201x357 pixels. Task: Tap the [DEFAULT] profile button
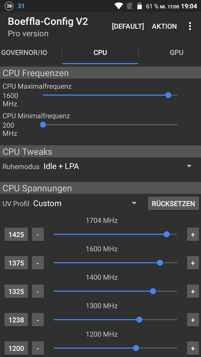[x=128, y=26]
